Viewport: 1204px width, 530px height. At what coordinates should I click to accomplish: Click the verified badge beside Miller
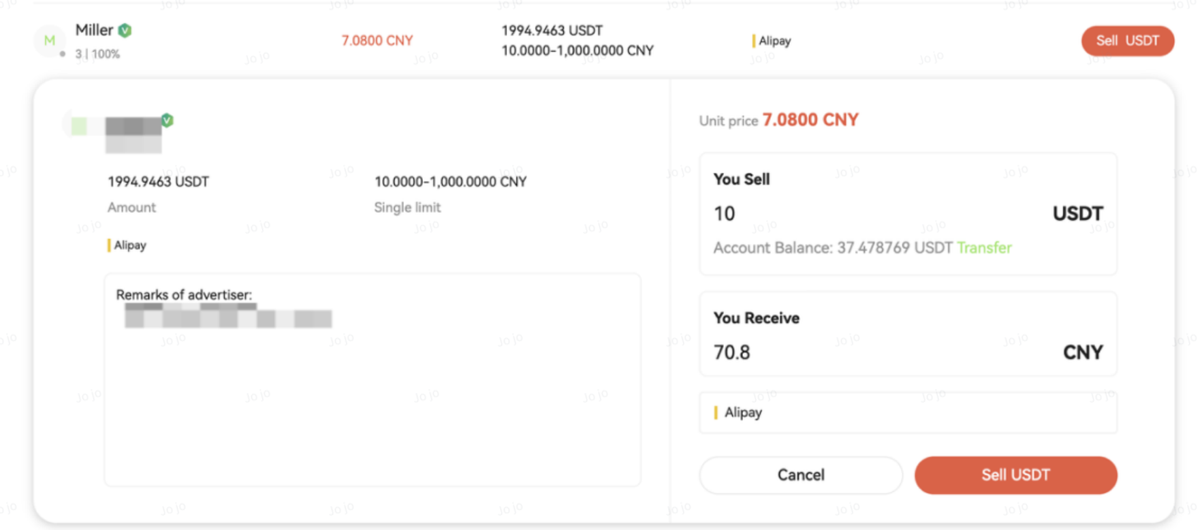(125, 31)
